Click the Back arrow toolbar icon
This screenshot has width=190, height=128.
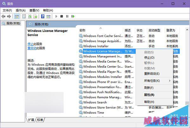click(x=3, y=16)
